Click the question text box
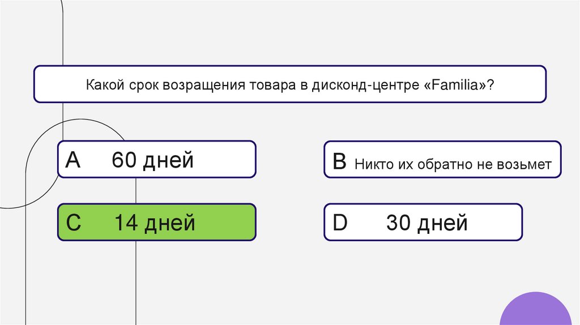Screen dimensions: 580x325 click(x=289, y=84)
